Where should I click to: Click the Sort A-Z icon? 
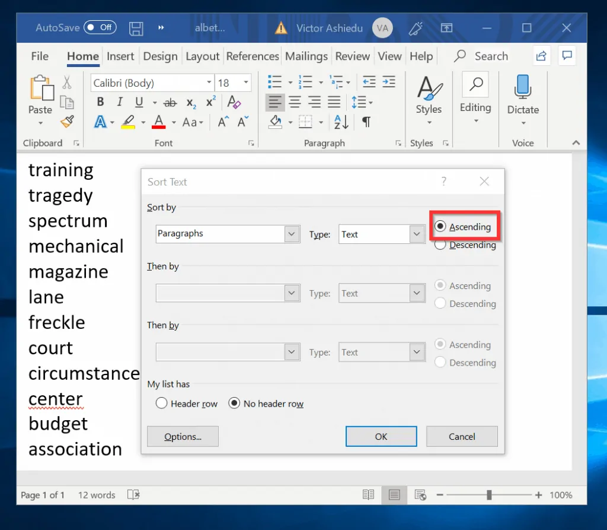341,122
